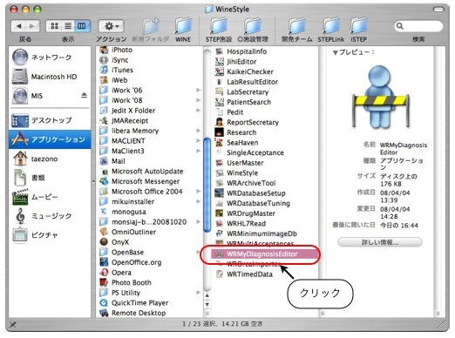The height and width of the screenshot is (338, 455).
Task: Open デスクトップ in the sidebar
Action: point(50,120)
